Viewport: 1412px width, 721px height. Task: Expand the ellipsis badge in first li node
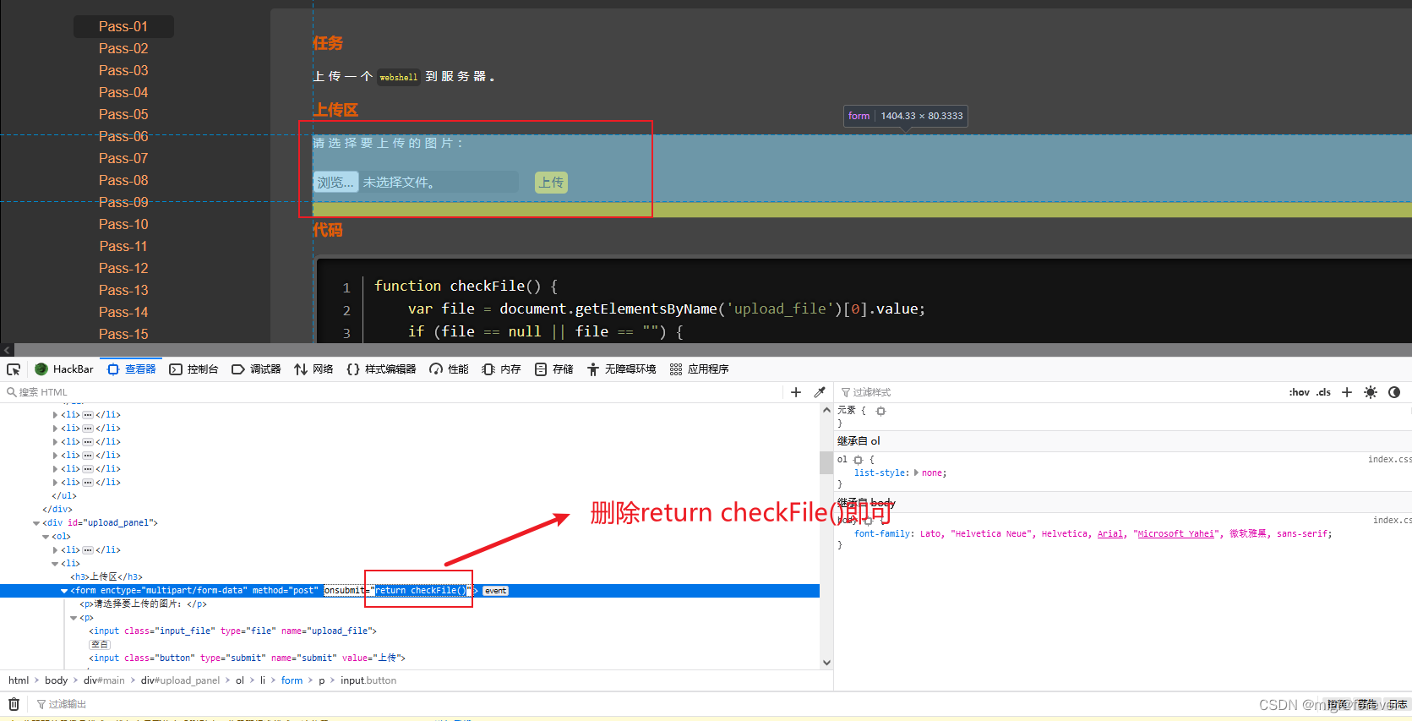point(88,415)
